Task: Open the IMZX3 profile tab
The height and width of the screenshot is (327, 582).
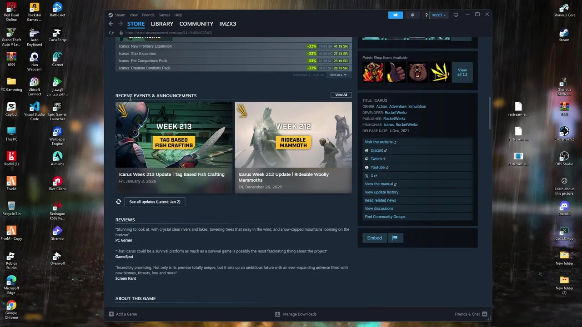Action: (228, 24)
